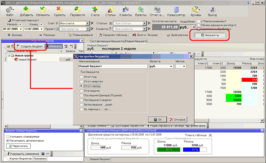
Task: Click the Изменить checkmark icon
Action: tap(43, 10)
